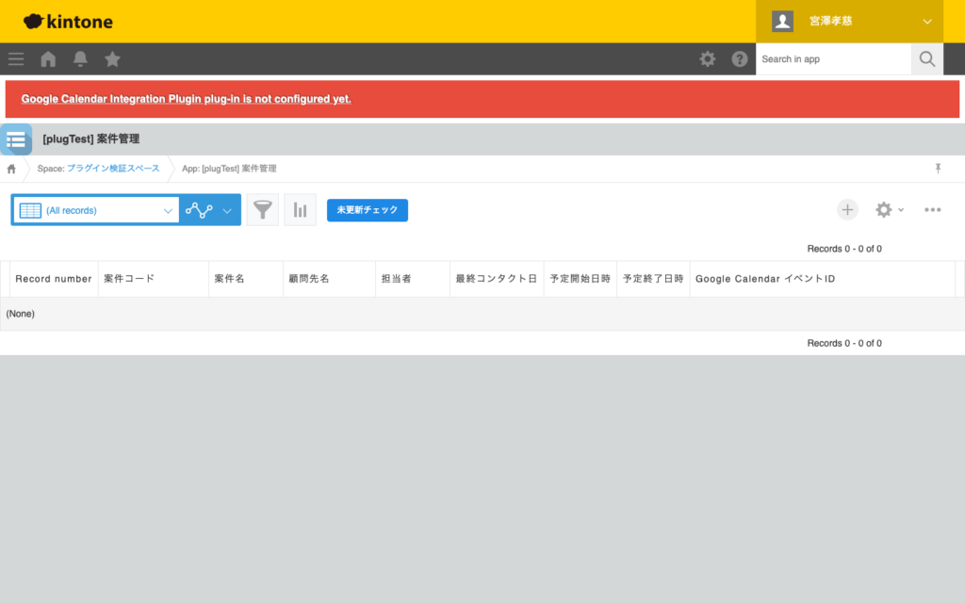Click the breadcrumb home icon
This screenshot has height=603, width=965.
coord(9,168)
